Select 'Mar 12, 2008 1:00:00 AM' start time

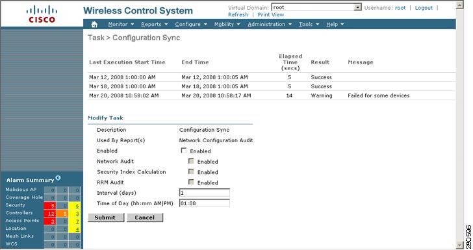[122, 77]
